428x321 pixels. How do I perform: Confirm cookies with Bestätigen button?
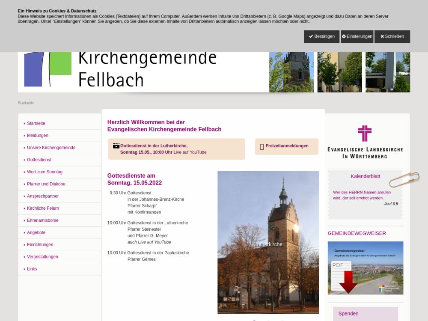click(321, 36)
